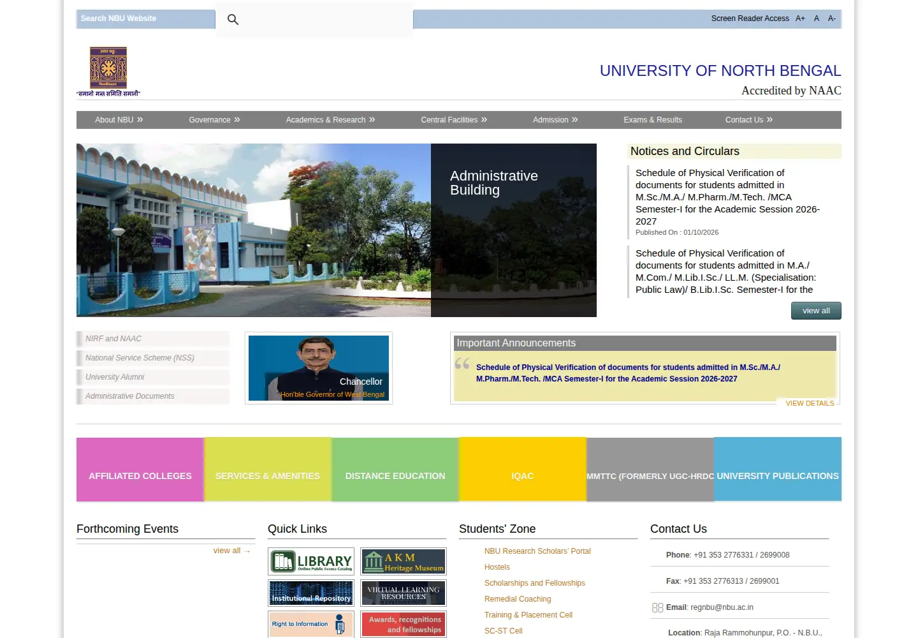The height and width of the screenshot is (638, 918).
Task: Decrease font size with A-
Action: pyautogui.click(x=832, y=19)
